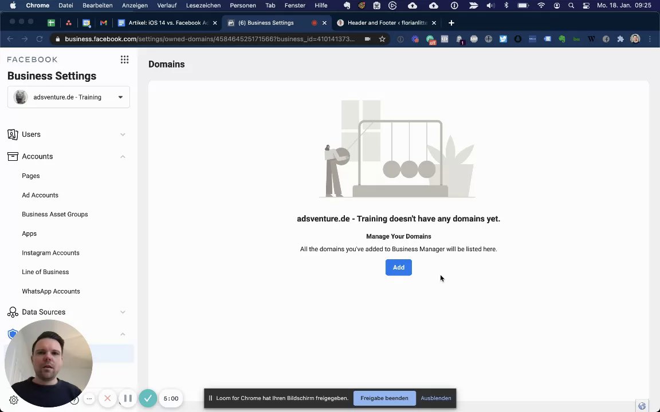Open Apps in sidebar
The height and width of the screenshot is (412, 660).
[x=29, y=233]
